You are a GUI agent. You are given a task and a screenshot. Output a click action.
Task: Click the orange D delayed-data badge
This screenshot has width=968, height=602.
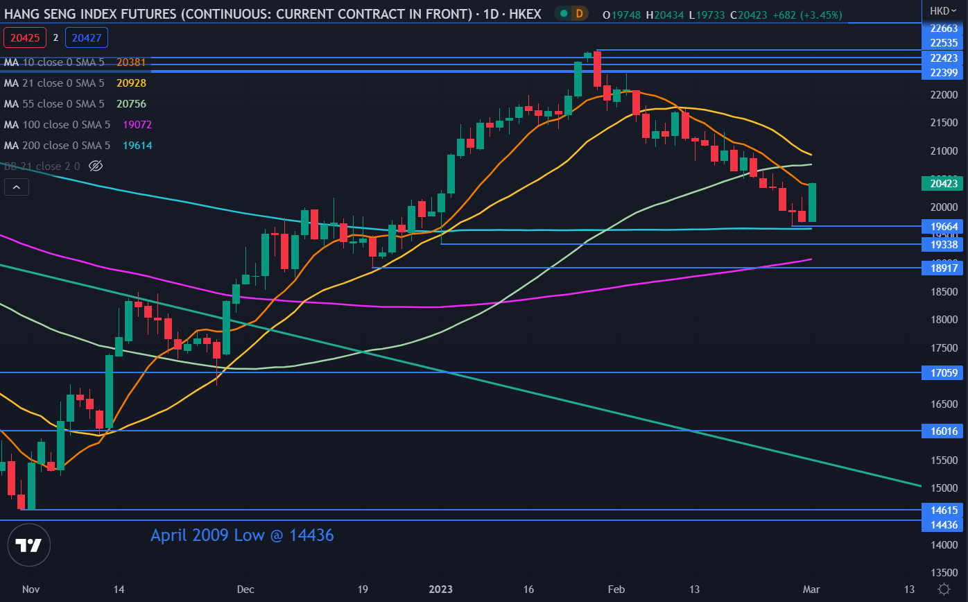click(x=578, y=13)
